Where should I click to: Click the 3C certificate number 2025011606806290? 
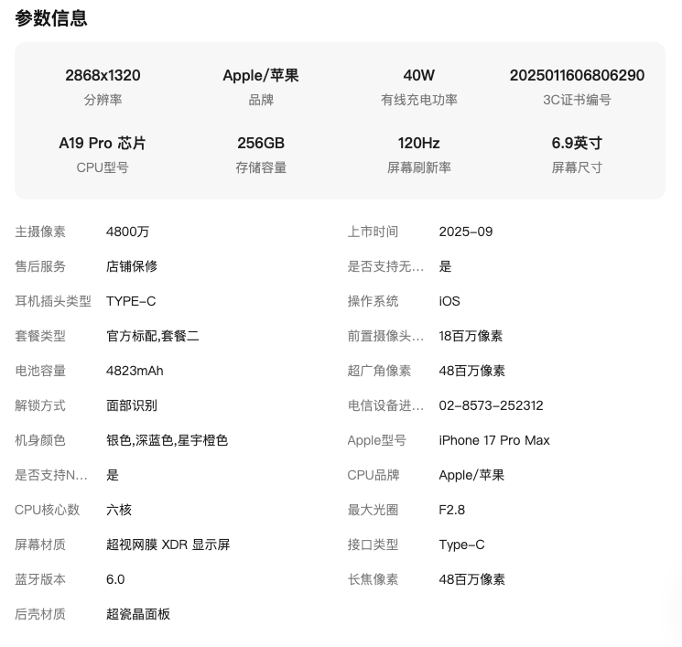click(x=577, y=75)
